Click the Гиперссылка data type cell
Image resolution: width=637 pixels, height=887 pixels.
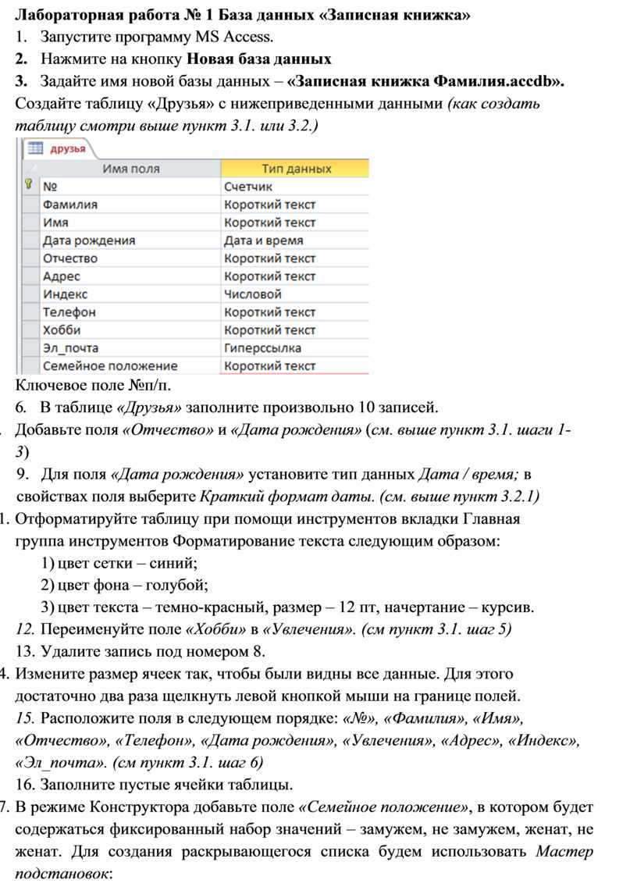point(295,348)
